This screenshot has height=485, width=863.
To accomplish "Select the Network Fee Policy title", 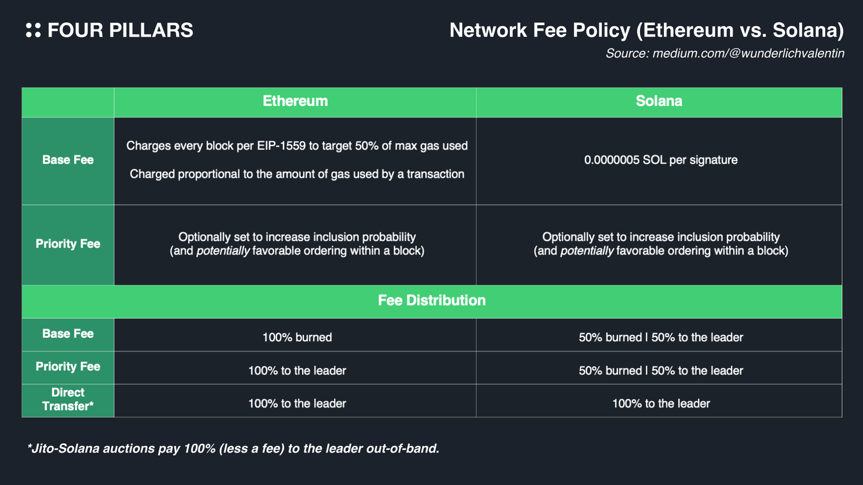I will tap(646, 31).
